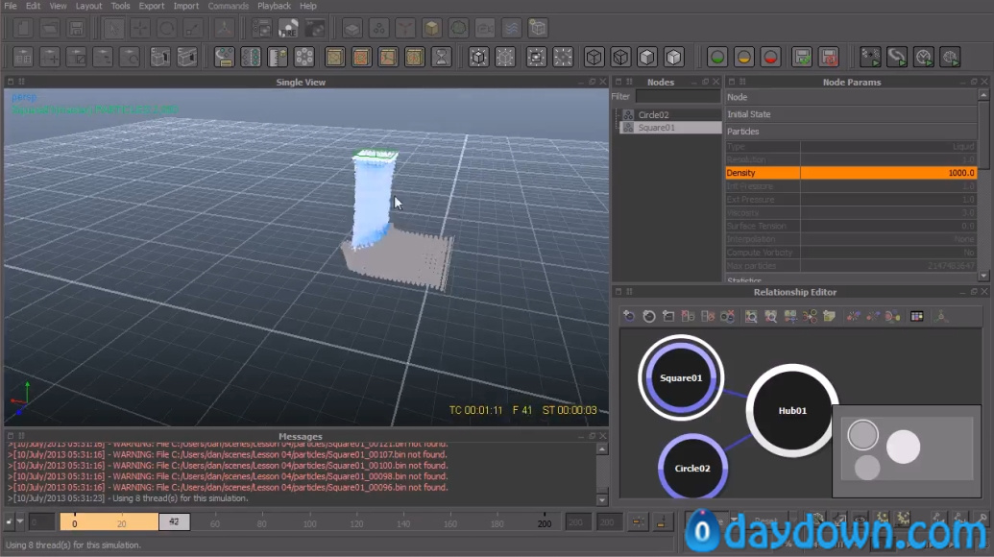Click frame 160 on the timeline

[x=450, y=524]
